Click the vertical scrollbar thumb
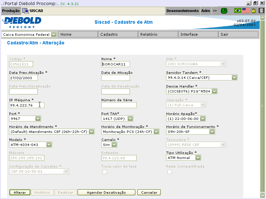The image size is (266, 199). pyautogui.click(x=262, y=106)
